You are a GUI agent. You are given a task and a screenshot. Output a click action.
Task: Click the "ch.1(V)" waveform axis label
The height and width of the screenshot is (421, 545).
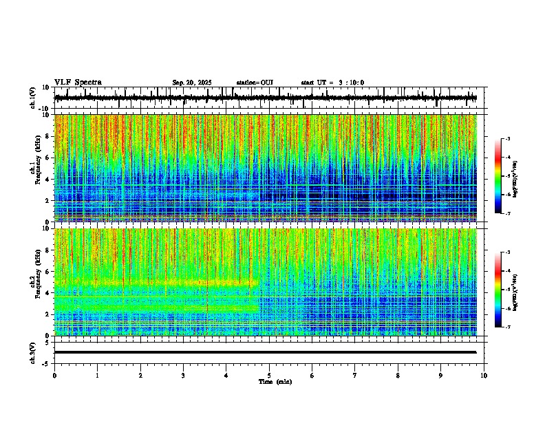[x=33, y=98]
